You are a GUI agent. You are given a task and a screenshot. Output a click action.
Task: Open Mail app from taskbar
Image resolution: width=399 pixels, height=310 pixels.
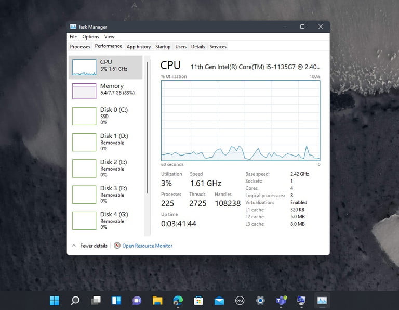click(219, 301)
